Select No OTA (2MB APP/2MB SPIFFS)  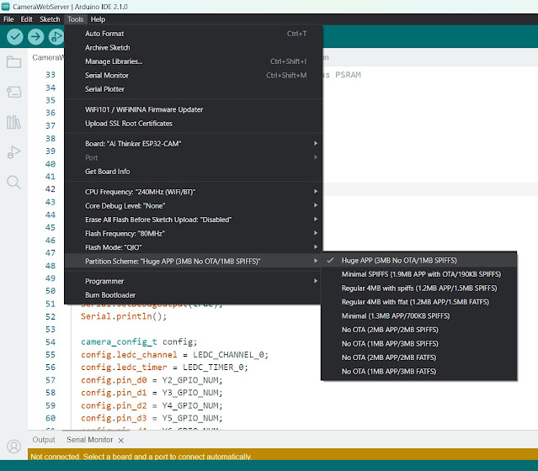419,330
